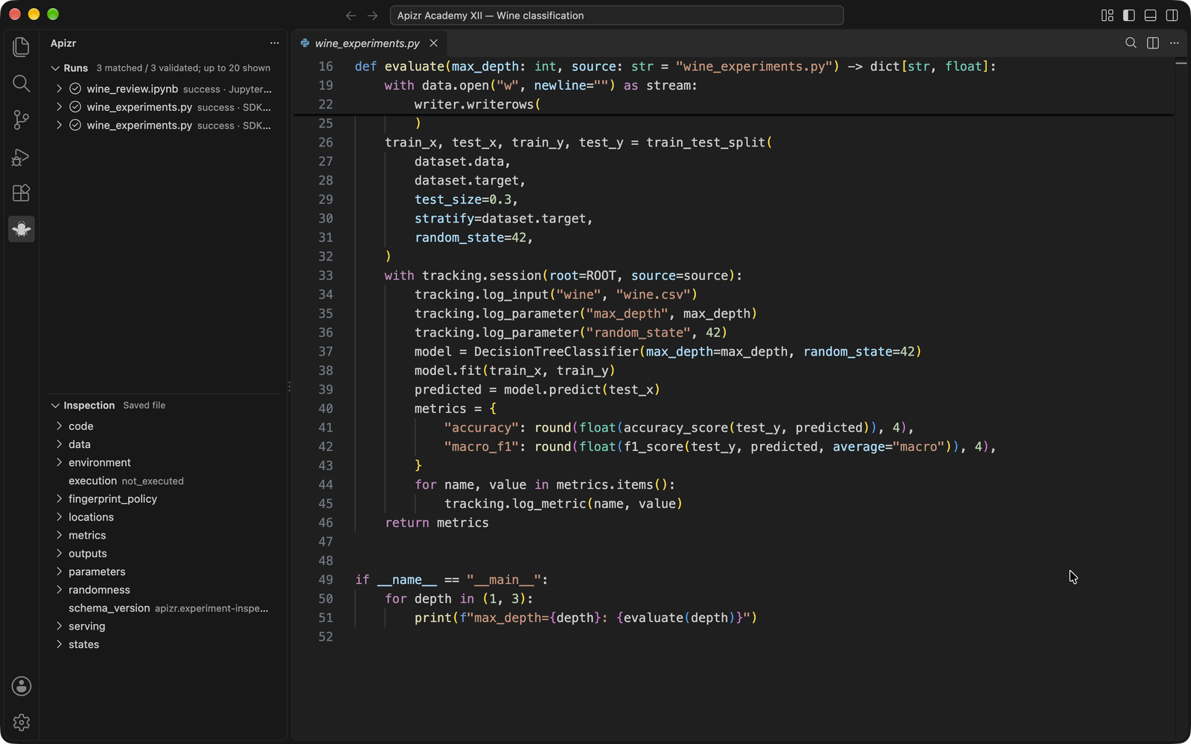Select the wine_experiments.py editor tab
Viewport: 1191px width, 744px height.
(368, 43)
